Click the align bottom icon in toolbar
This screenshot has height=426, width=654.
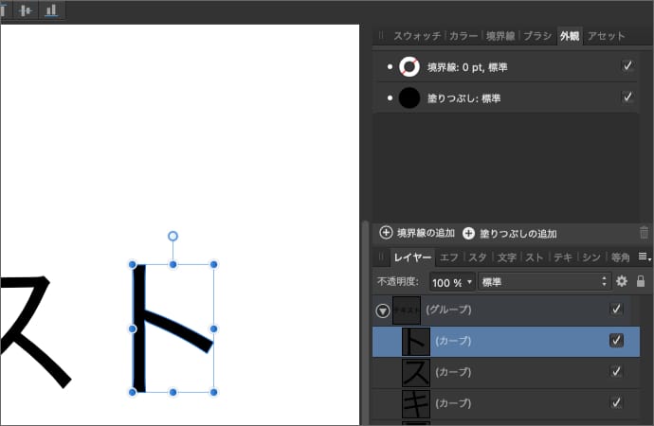(50, 9)
